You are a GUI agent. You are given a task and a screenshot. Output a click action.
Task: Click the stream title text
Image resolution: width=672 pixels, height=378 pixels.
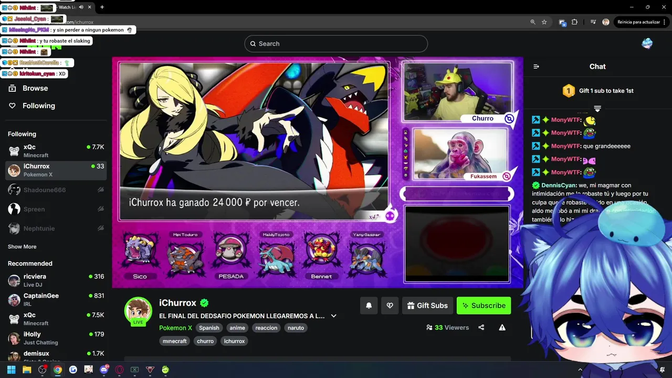(242, 316)
